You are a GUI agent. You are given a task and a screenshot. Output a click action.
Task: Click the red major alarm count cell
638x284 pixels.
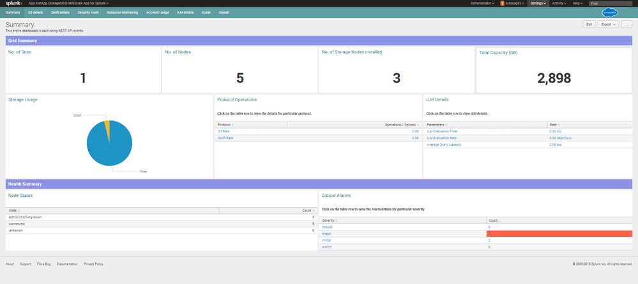point(559,234)
